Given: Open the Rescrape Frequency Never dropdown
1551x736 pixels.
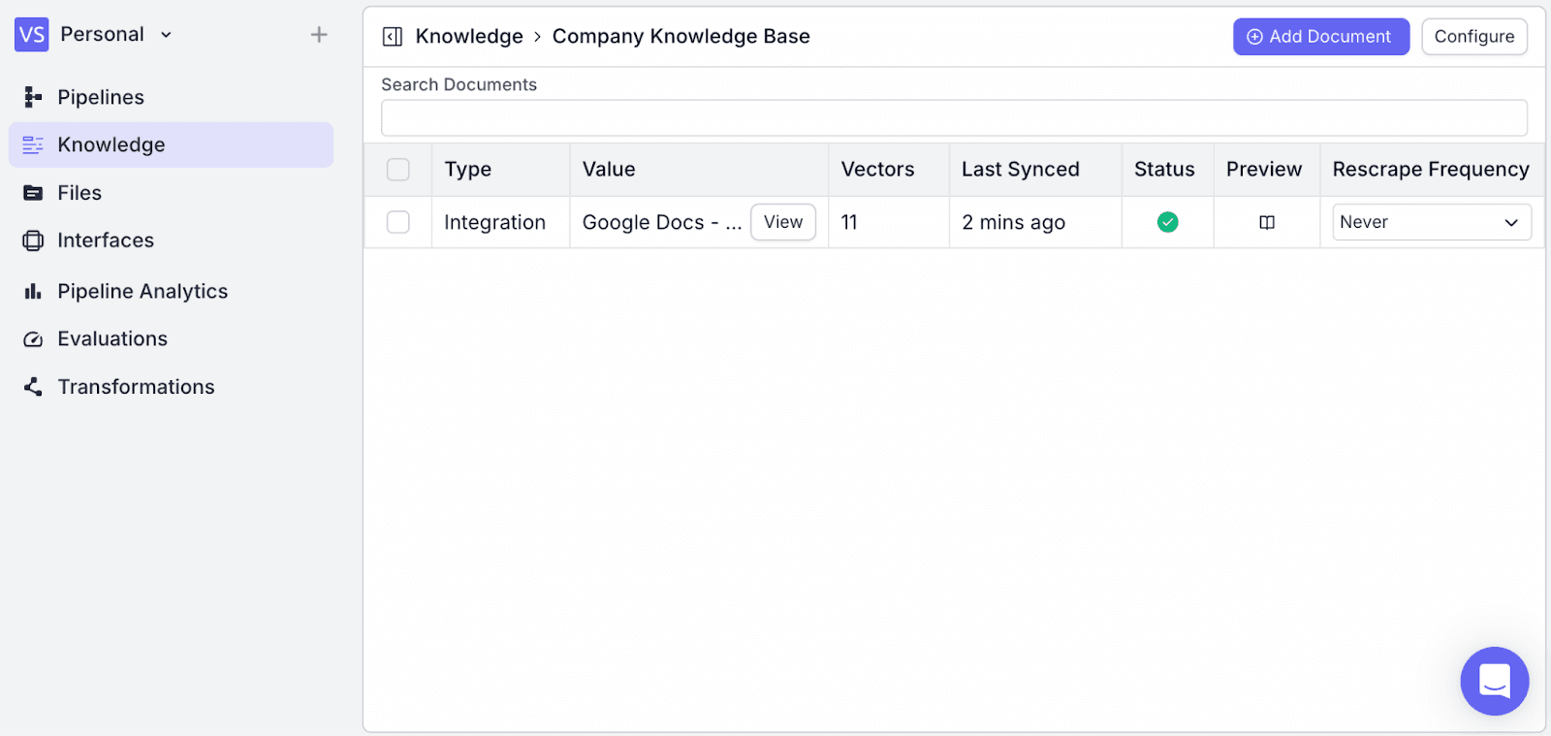Looking at the screenshot, I should (1431, 222).
